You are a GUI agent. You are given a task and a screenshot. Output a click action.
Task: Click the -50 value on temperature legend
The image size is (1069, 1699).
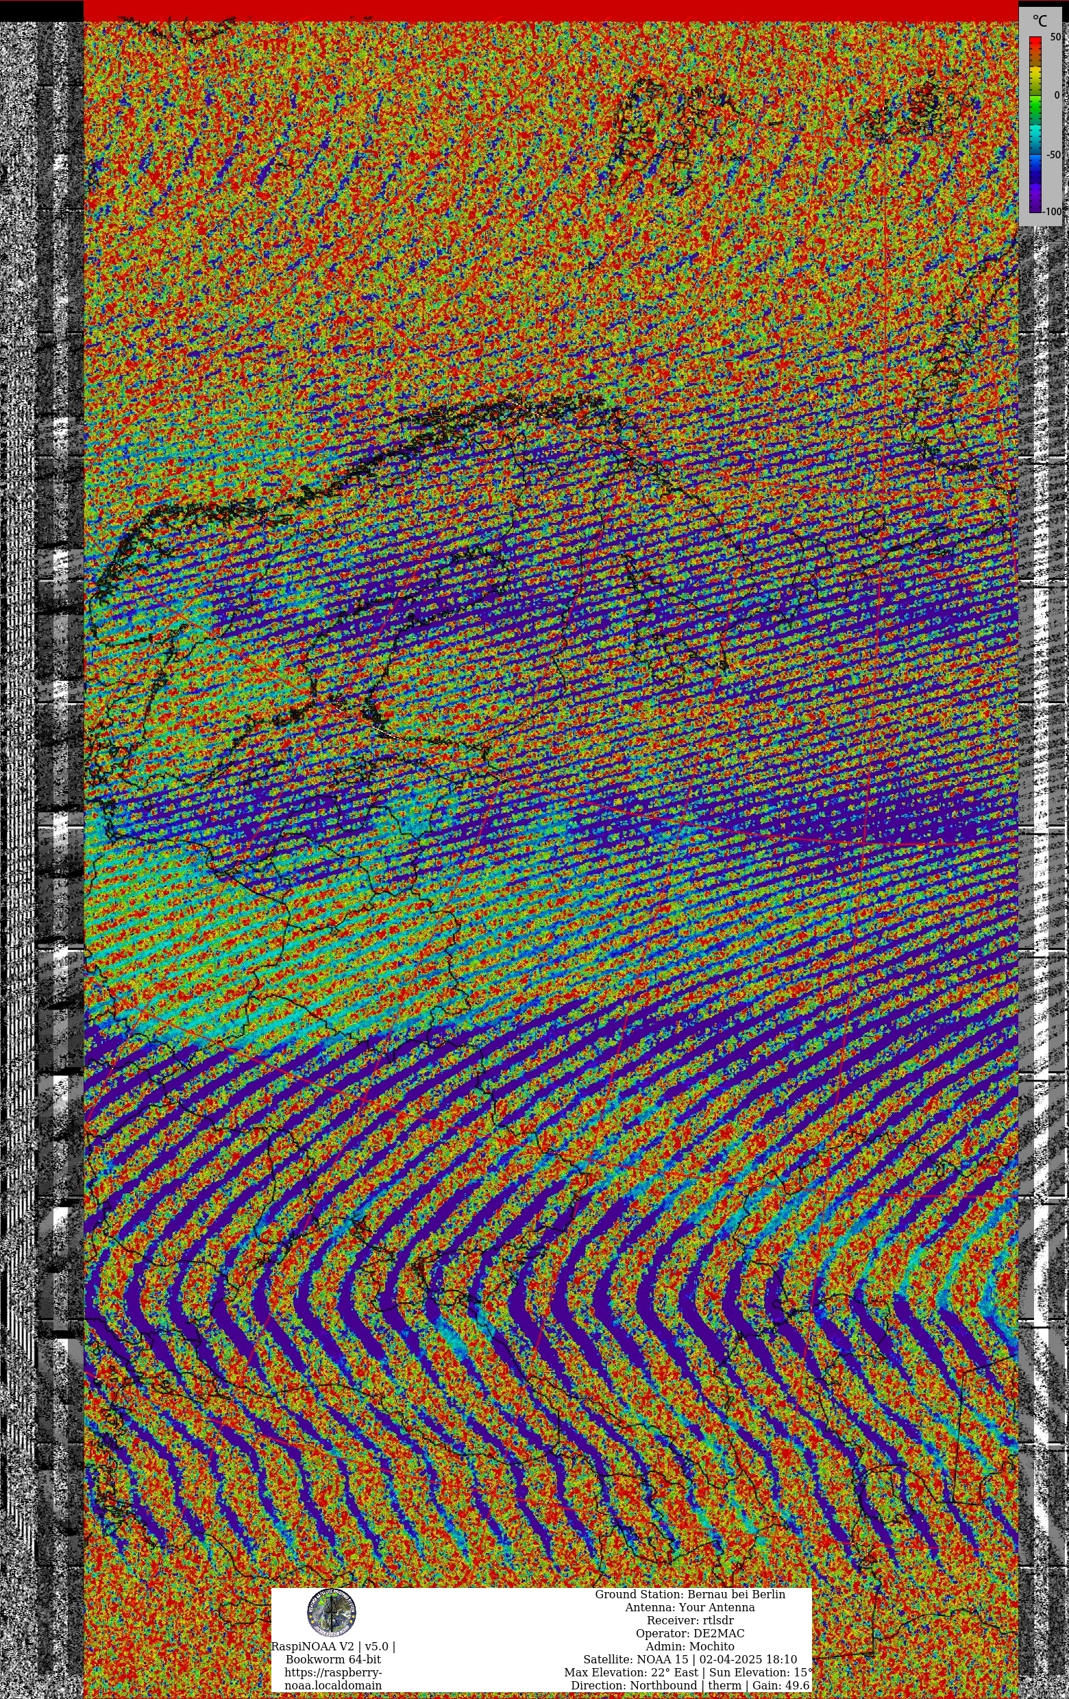pyautogui.click(x=1053, y=154)
